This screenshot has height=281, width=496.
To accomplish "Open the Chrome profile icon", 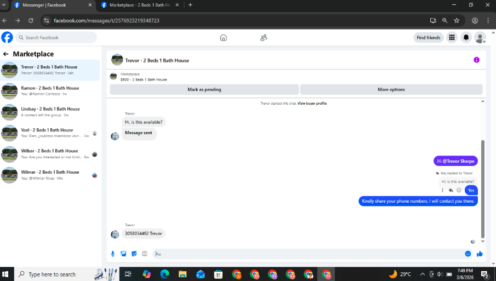I will pyautogui.click(x=475, y=21).
